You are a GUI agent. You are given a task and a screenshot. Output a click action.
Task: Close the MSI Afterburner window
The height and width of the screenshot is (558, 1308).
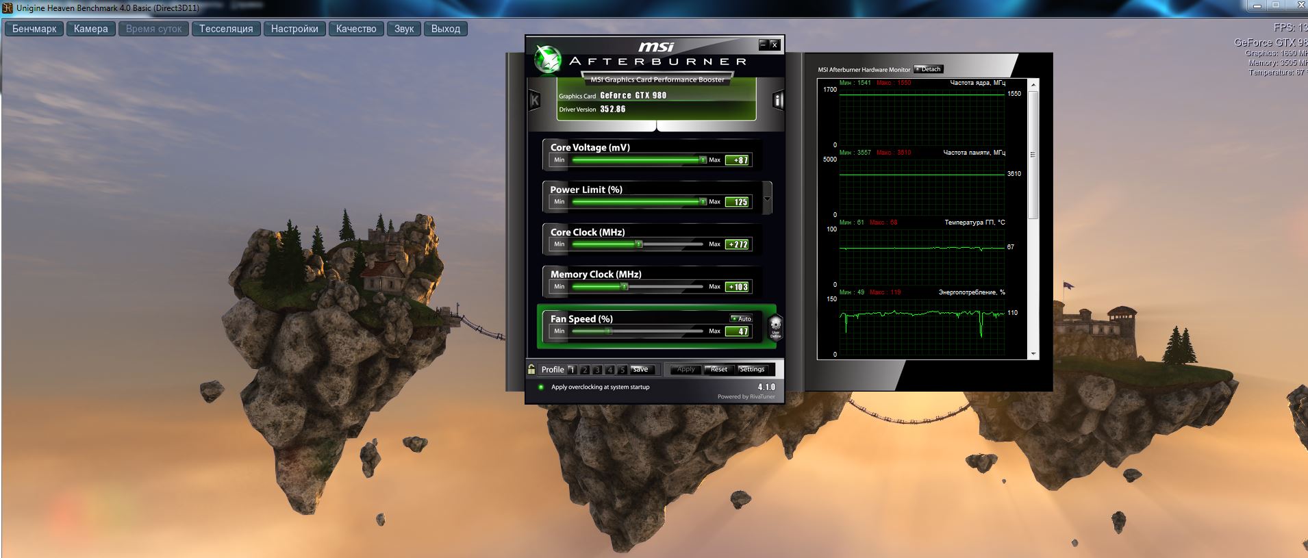pyautogui.click(x=775, y=45)
